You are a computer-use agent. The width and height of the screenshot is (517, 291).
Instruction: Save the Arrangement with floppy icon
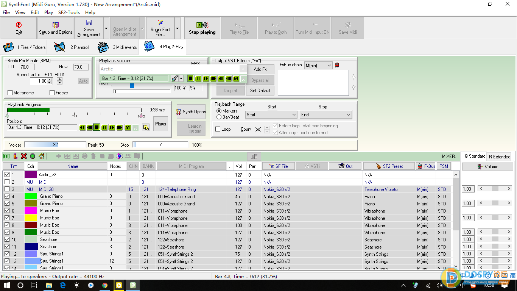89,28
